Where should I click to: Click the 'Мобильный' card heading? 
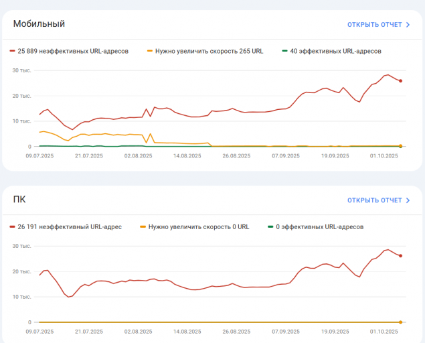pos(39,24)
